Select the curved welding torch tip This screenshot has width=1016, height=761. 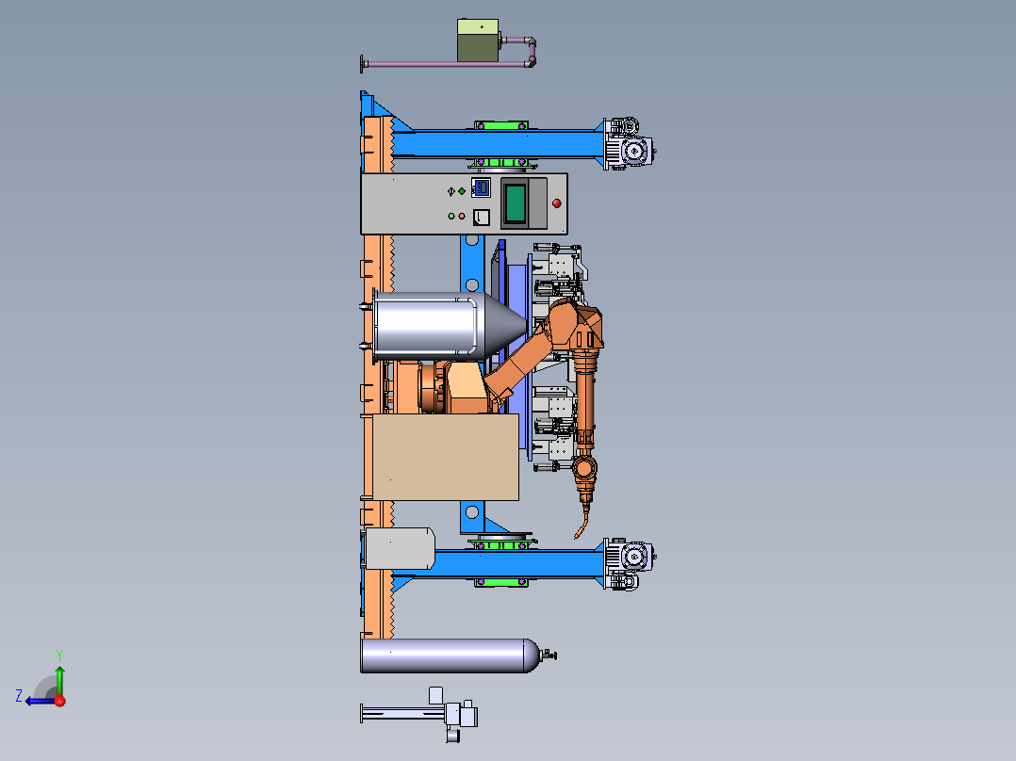click(x=582, y=525)
